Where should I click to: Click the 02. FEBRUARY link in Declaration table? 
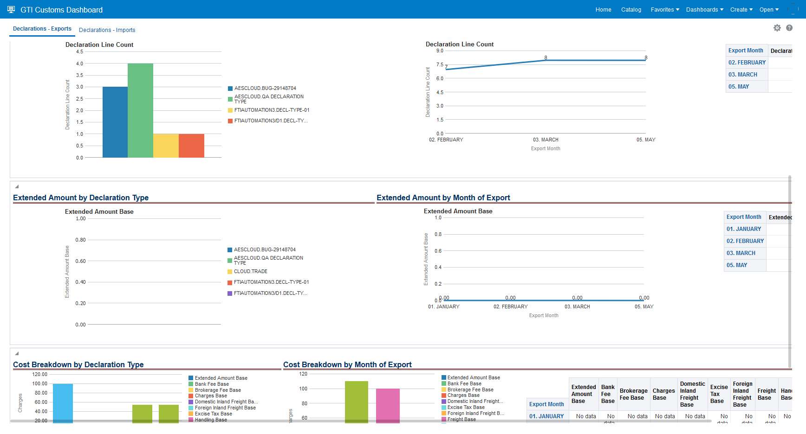(x=747, y=63)
